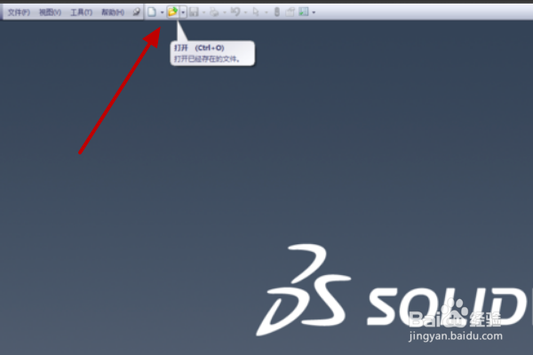Open the 工具(T) menu
Viewport: 533px width, 355px height.
coord(81,12)
